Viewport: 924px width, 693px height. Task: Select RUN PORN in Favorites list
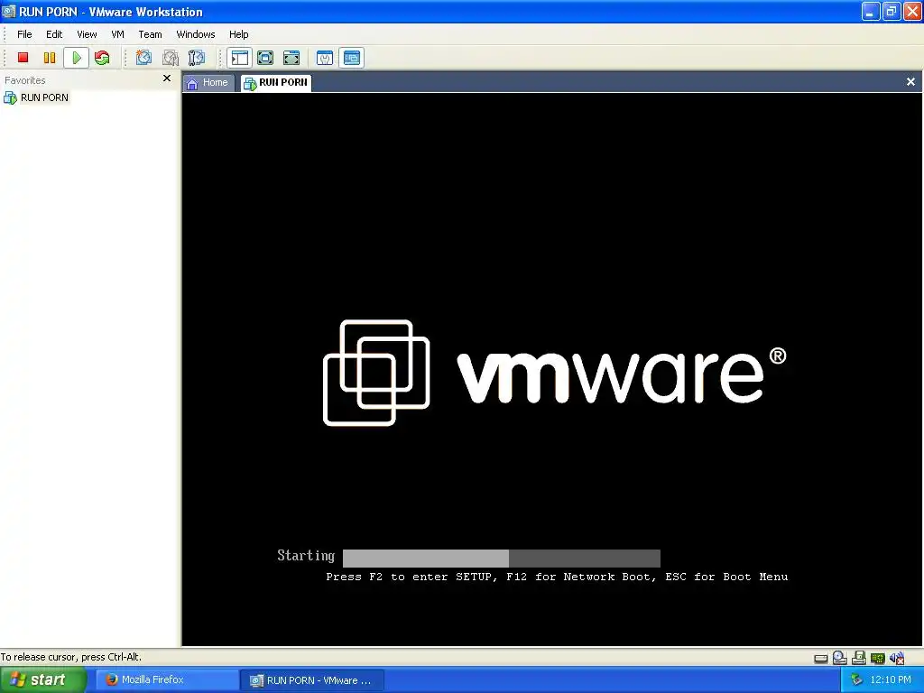pos(36,97)
